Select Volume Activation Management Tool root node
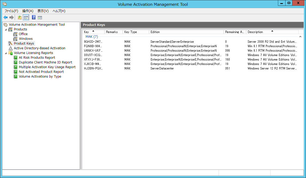Viewport: 306px width, 178px height. [37, 25]
